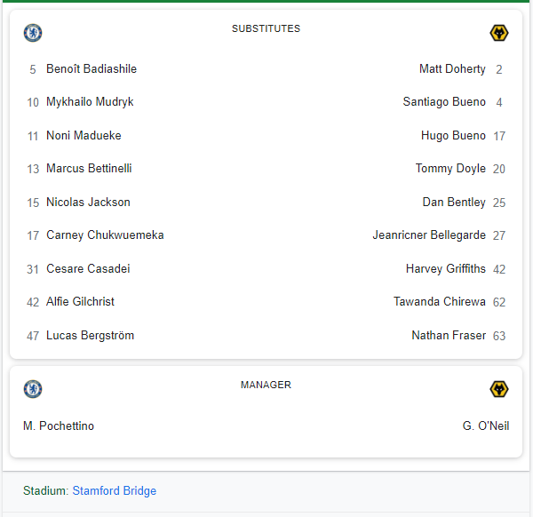Screen dimensions: 533x517
Task: Open the Stamford Bridge stadium link
Action: click(115, 491)
